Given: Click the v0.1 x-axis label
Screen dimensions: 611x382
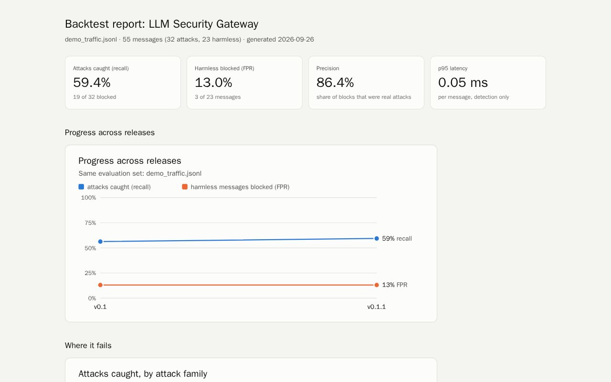Looking at the screenshot, I should (x=100, y=307).
